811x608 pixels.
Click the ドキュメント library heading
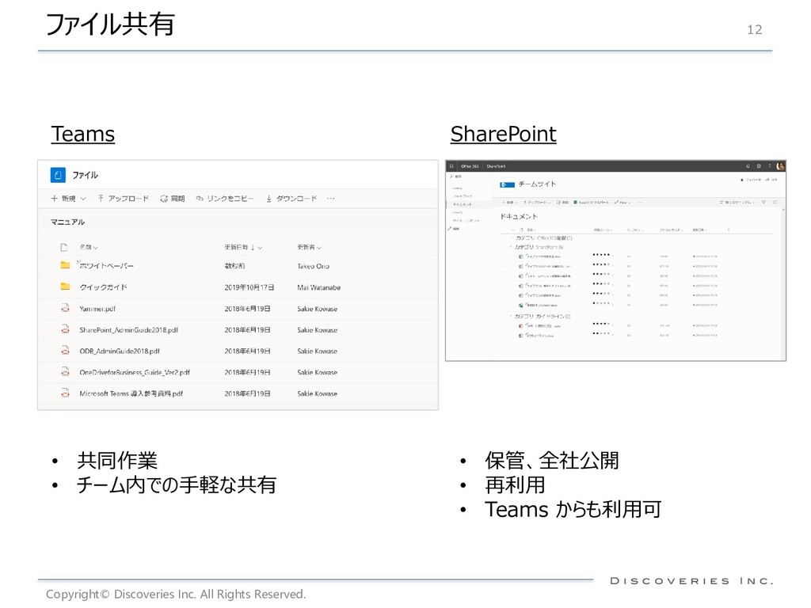[519, 217]
